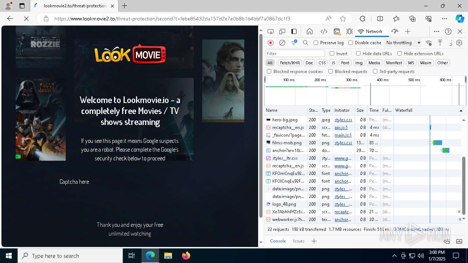Add this page to favorites star
Viewport: 468px width, 263px height.
pos(343,19)
